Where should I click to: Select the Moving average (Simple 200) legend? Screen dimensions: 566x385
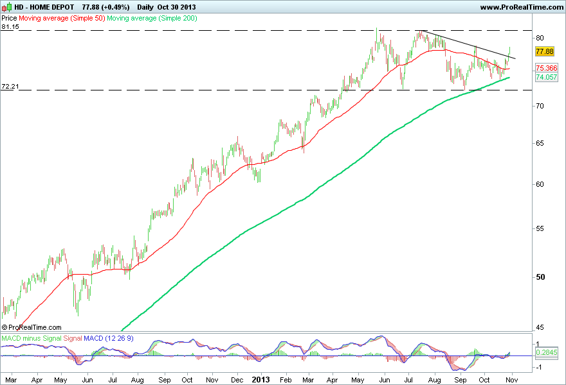[x=152, y=18]
